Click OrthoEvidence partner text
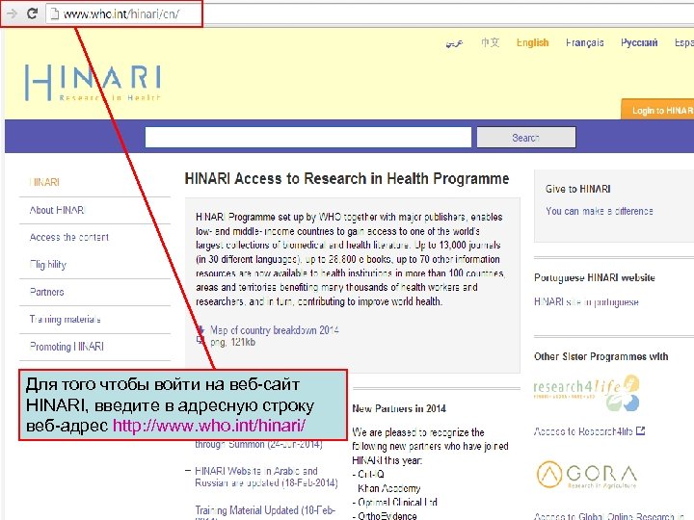694x520 pixels. (x=387, y=515)
